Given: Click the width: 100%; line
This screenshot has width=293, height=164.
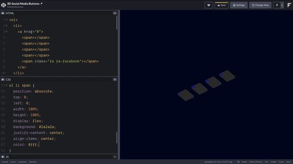Looking at the screenshot, I should click(26, 109).
